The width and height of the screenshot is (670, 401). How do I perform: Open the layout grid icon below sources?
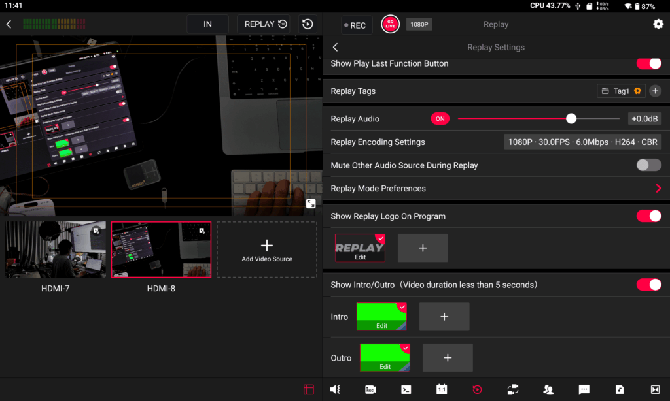tap(309, 389)
